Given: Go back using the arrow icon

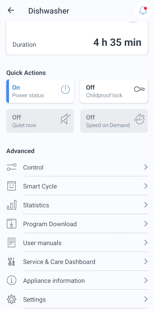Looking at the screenshot, I should (11, 11).
